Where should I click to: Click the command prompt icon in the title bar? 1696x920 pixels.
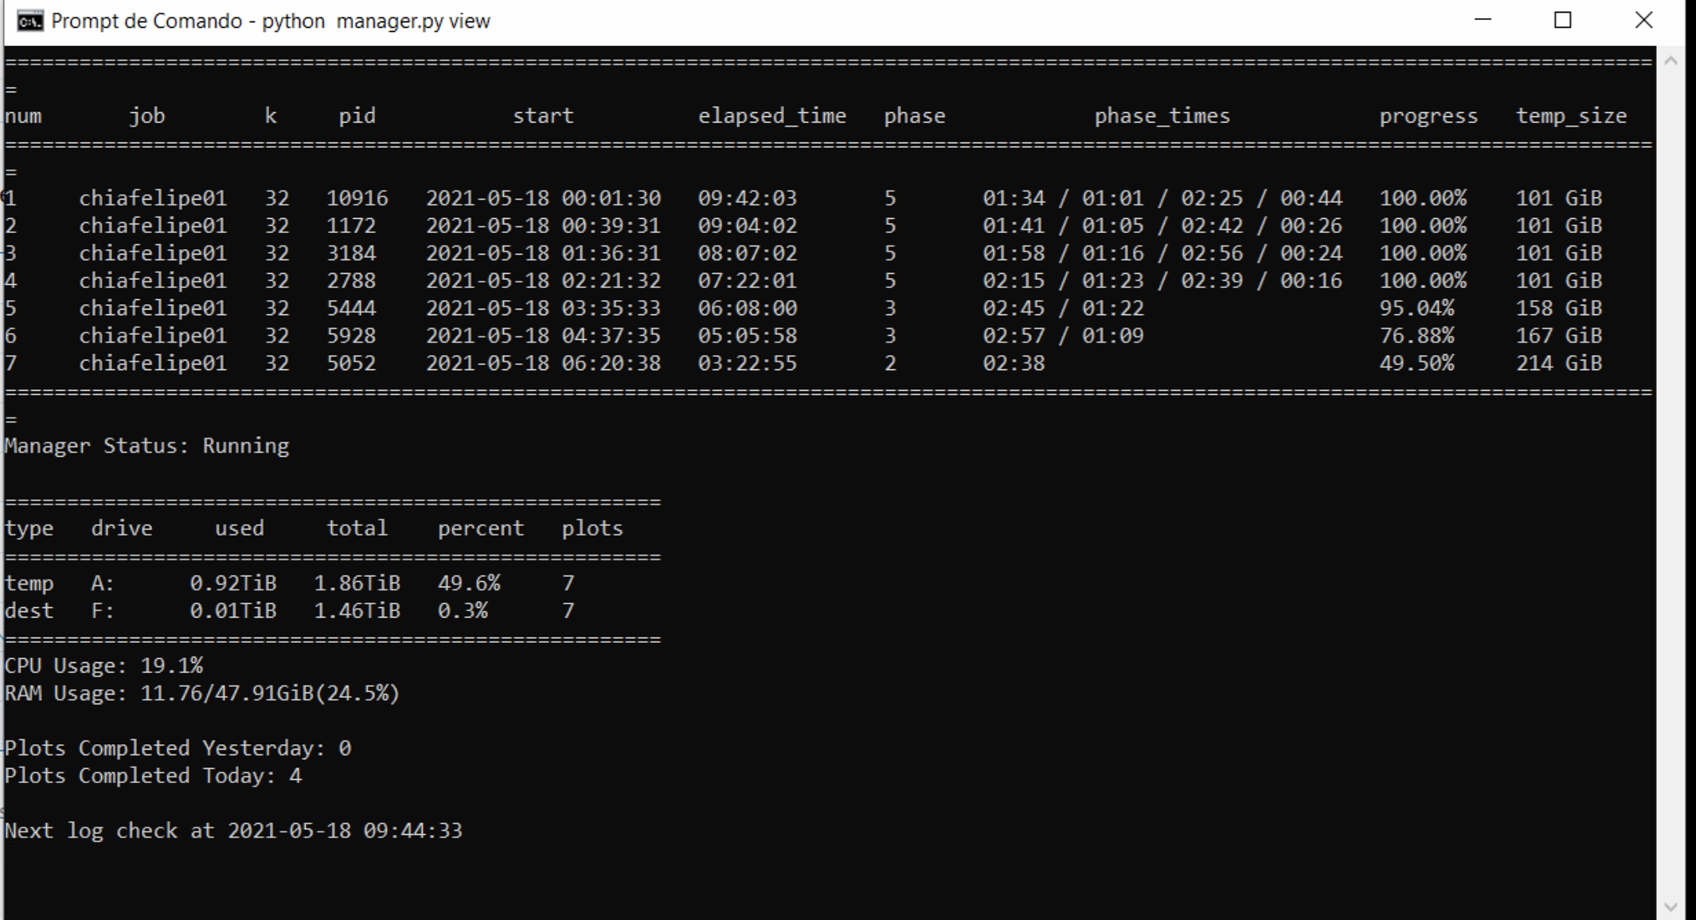(29, 21)
